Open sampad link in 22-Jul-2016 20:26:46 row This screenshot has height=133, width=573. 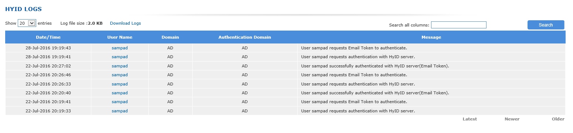[120, 75]
